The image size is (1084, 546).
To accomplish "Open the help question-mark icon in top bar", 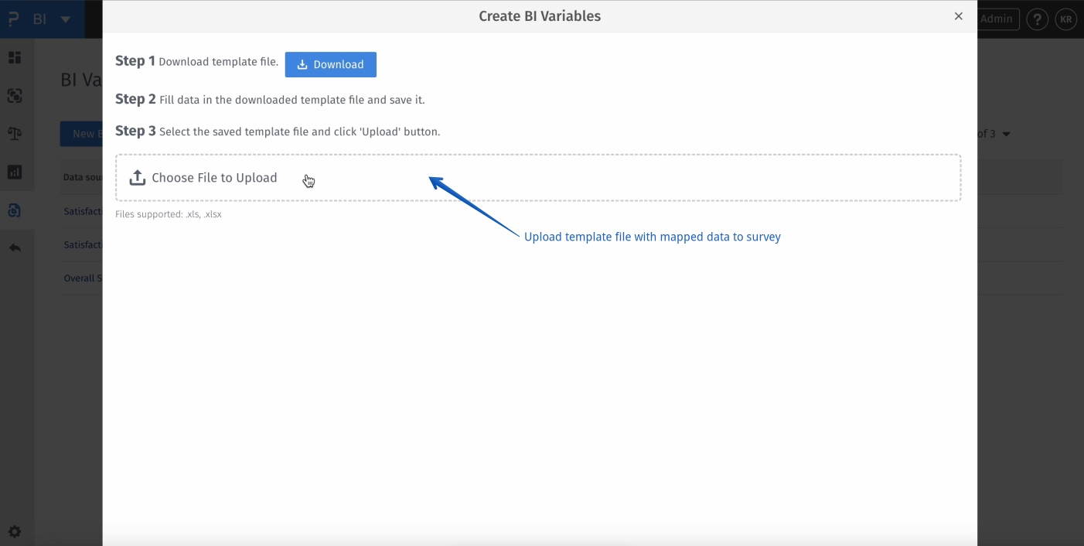I will click(x=1038, y=19).
